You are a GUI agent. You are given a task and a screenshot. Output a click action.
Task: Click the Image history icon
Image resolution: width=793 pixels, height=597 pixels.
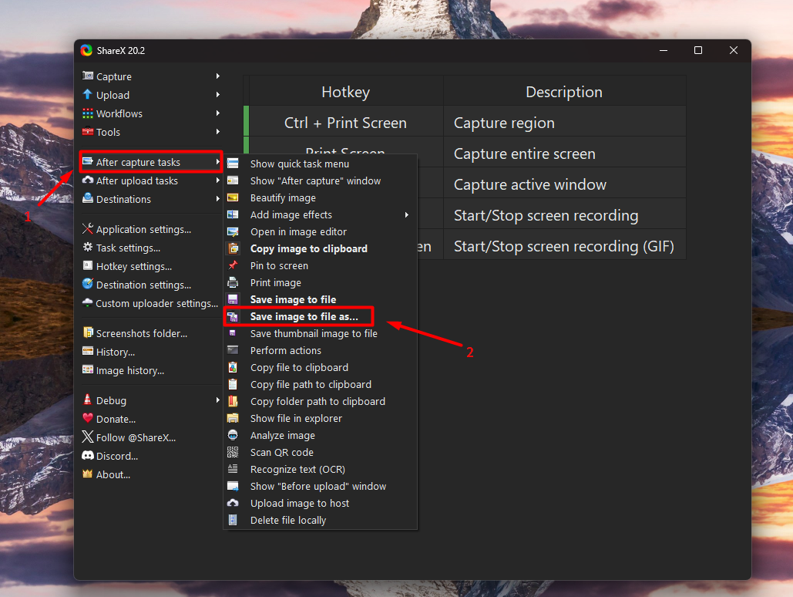88,369
